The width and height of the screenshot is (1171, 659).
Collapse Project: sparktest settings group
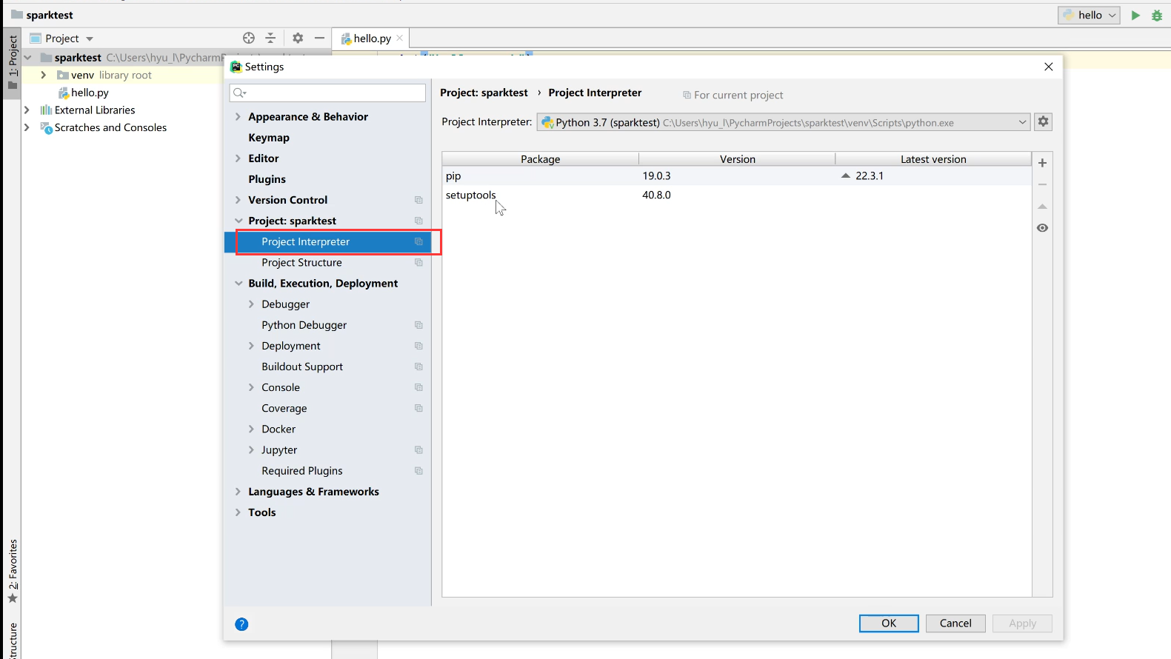[238, 221]
